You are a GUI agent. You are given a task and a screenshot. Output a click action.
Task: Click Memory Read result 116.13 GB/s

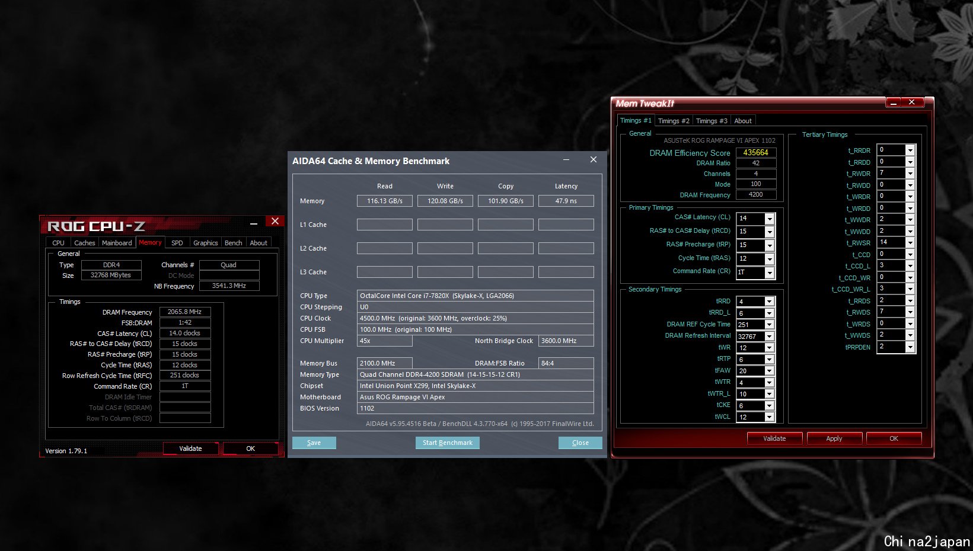pos(385,201)
